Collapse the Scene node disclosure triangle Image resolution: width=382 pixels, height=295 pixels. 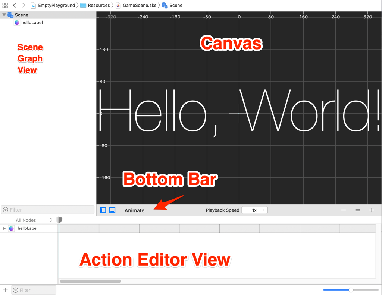4,15
